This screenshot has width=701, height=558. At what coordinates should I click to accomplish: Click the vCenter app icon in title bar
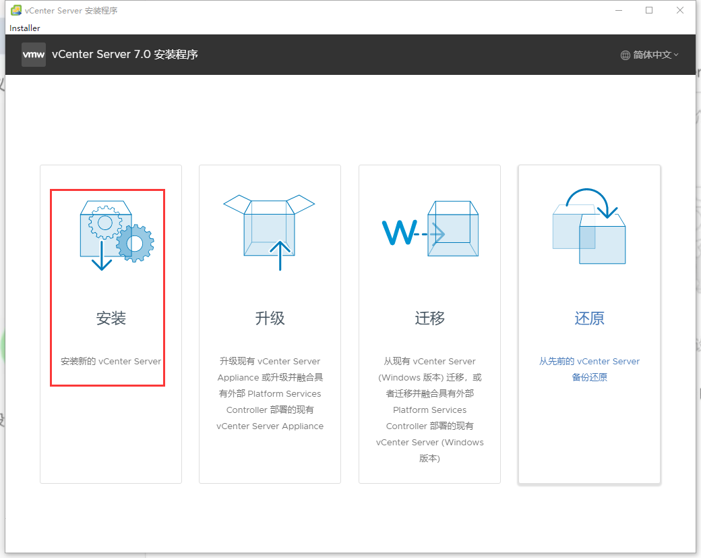16,10
